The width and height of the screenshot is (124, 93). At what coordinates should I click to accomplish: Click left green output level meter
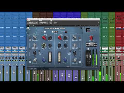coord(93,58)
